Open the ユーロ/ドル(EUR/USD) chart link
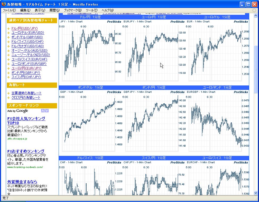Viewport: 259px width, 202px height. coord(28,33)
